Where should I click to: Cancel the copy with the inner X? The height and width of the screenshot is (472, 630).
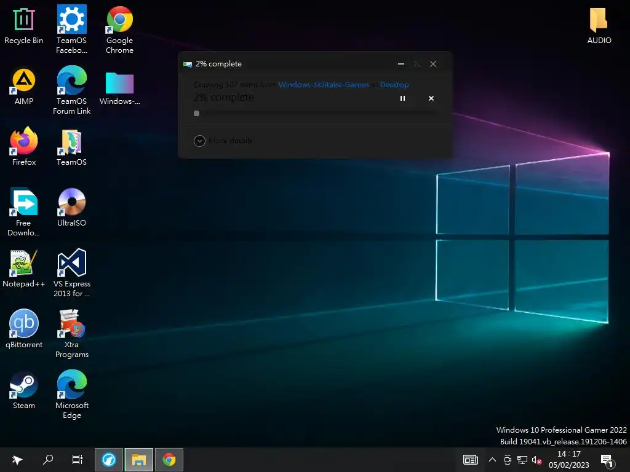pos(431,98)
